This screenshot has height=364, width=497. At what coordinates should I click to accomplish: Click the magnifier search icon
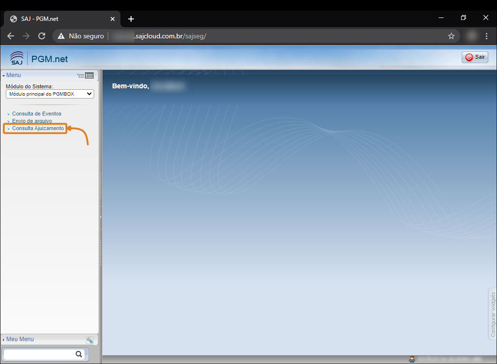coord(79,354)
